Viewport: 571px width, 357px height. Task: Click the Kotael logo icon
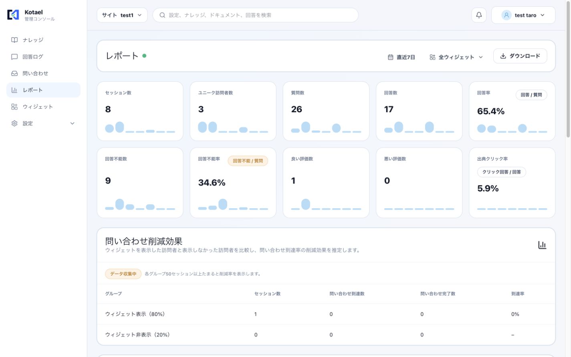click(x=13, y=15)
